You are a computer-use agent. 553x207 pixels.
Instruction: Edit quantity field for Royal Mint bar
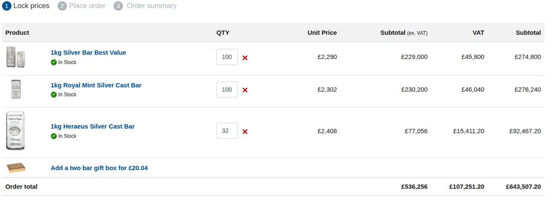click(x=227, y=89)
